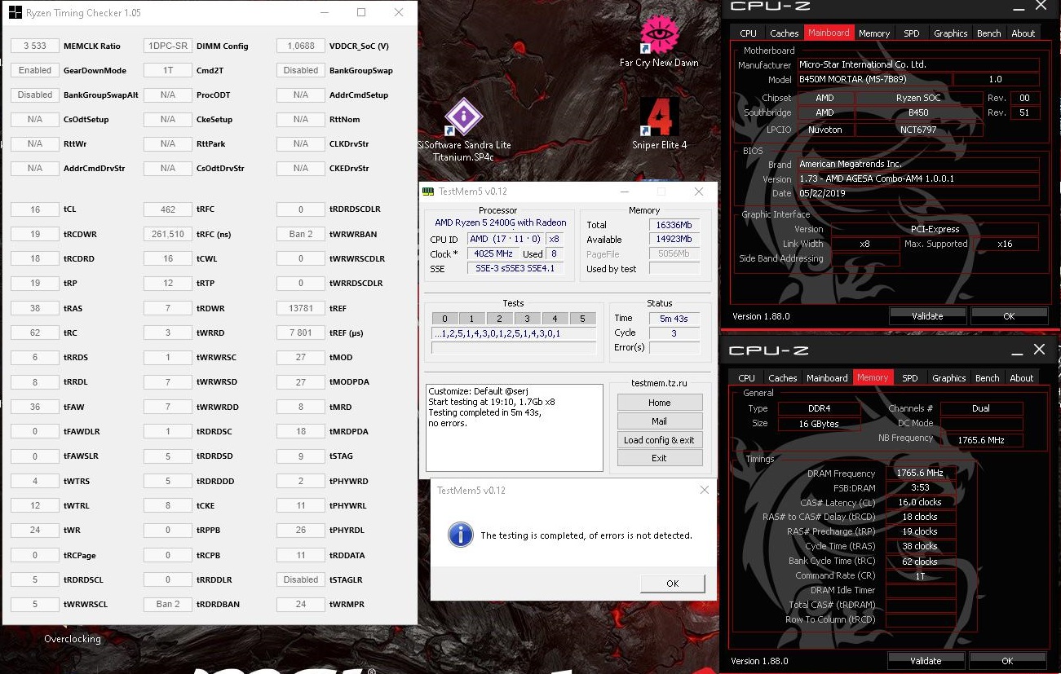Click GearDownMode Enabled field
The height and width of the screenshot is (674, 1061).
click(x=34, y=71)
